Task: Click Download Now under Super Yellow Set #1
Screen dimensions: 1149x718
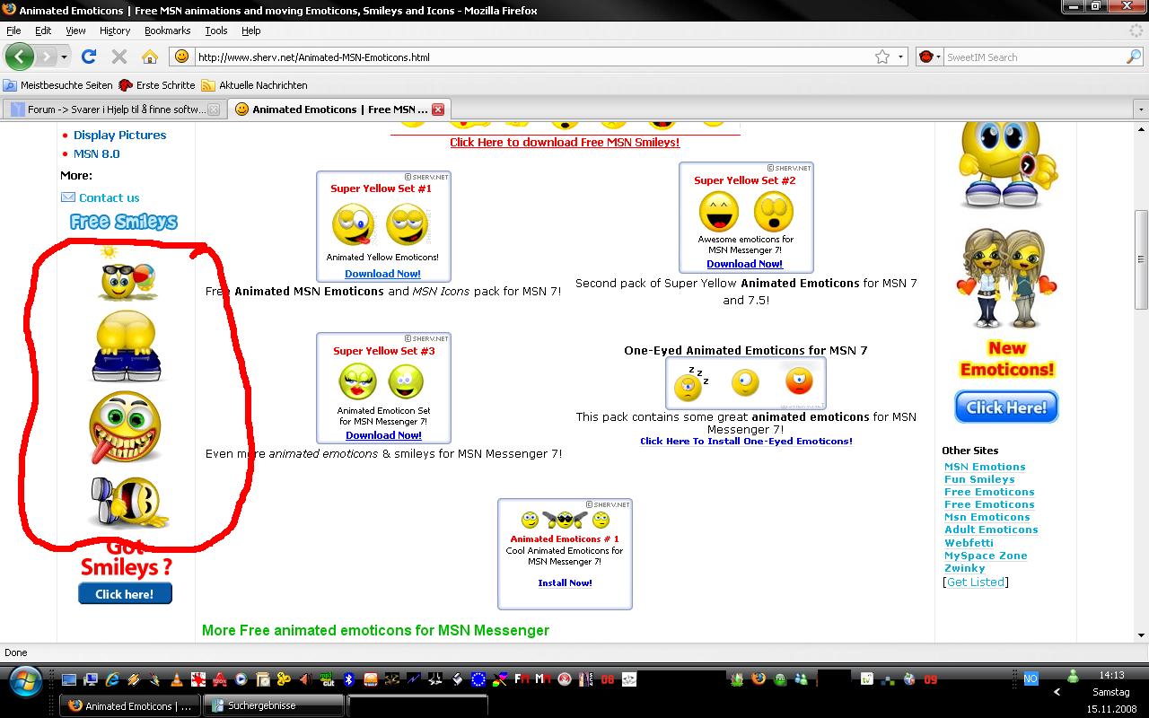Action: click(382, 274)
